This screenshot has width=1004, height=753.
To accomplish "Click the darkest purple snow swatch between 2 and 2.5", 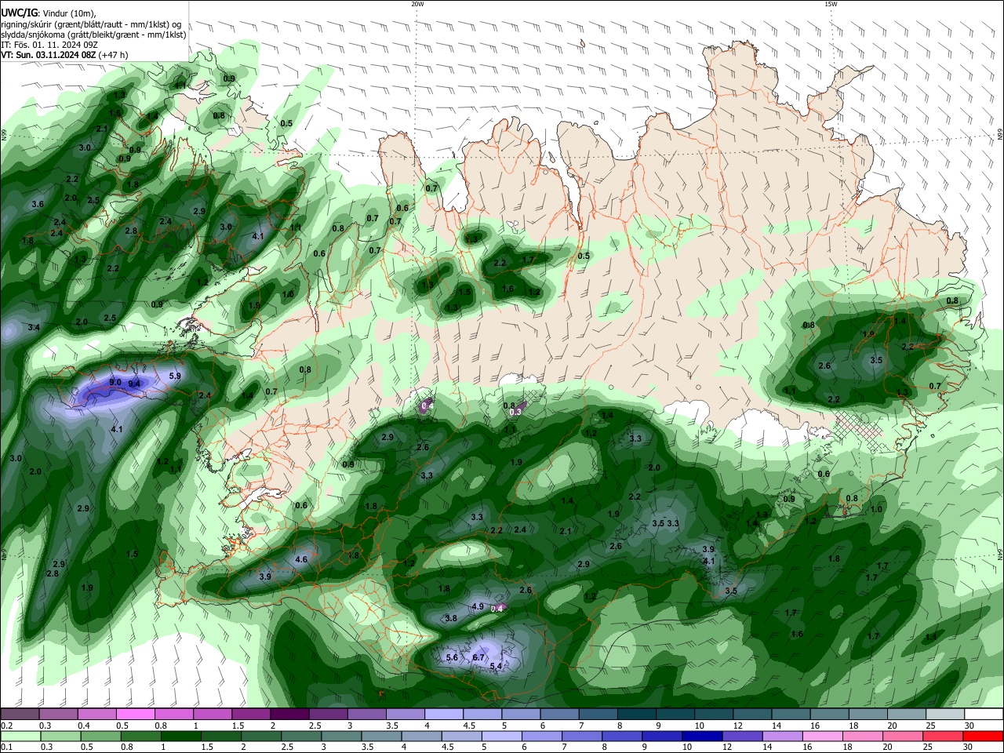I will (x=289, y=714).
